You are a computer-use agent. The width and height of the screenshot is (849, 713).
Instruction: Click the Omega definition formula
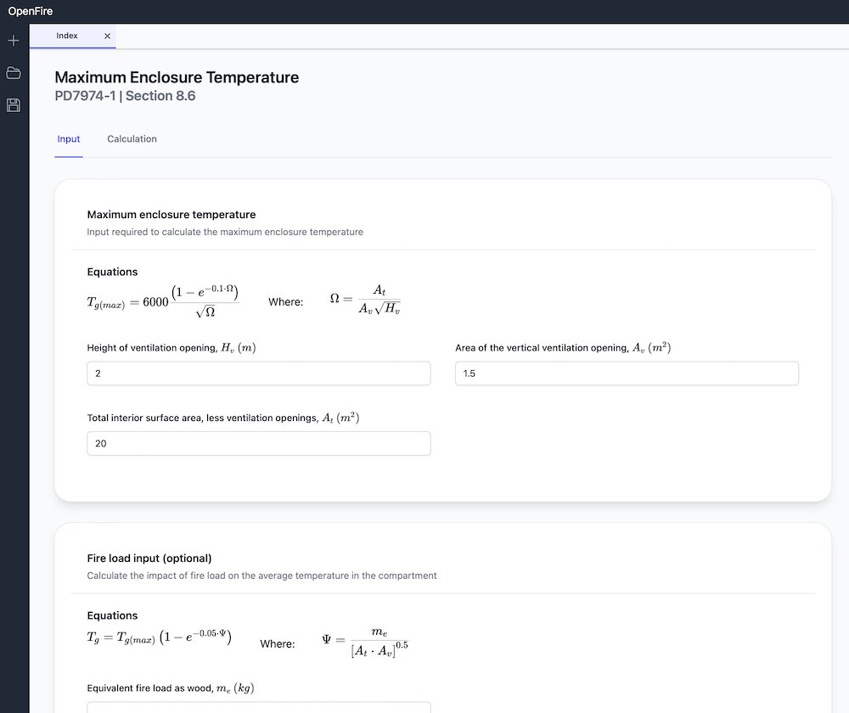(365, 300)
